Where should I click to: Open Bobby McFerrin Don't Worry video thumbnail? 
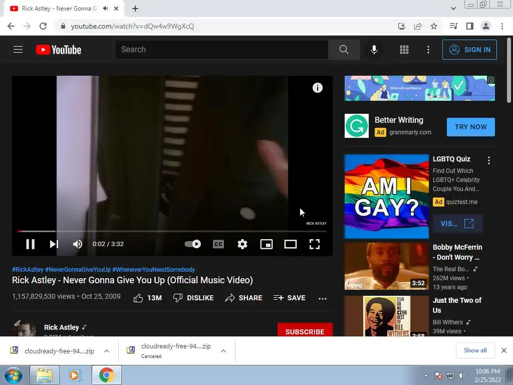[386, 266]
